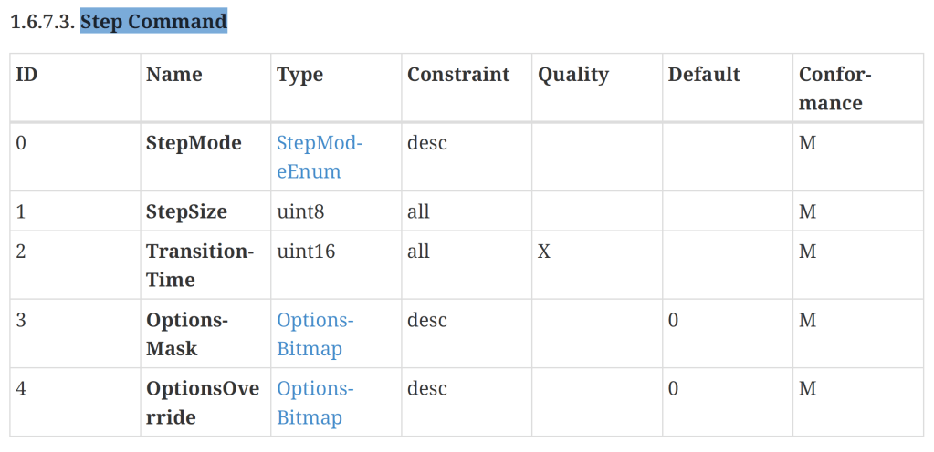The height and width of the screenshot is (452, 934).
Task: Click the X quality value for TransitionTime
Action: click(x=544, y=252)
